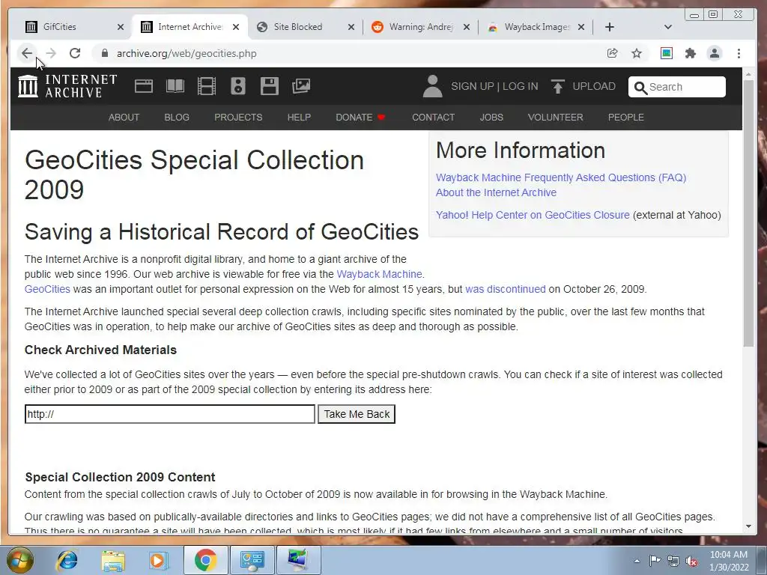Open the Chrome profile avatar
767x575 pixels.
coord(715,53)
